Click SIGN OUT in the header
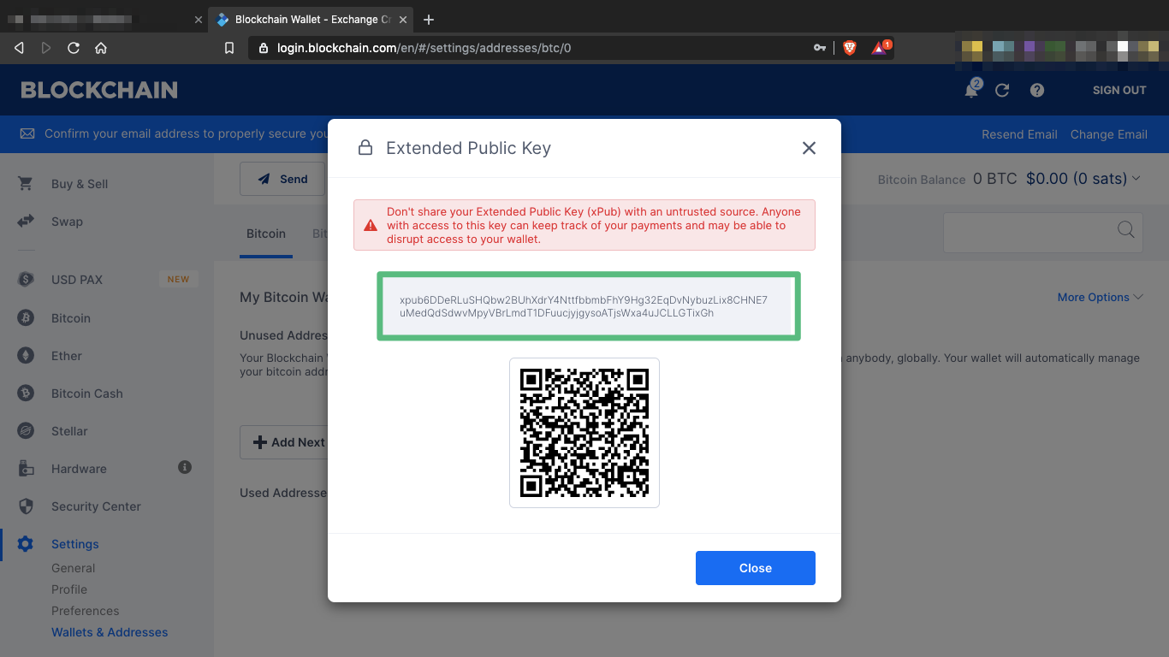The width and height of the screenshot is (1169, 657). (x=1119, y=90)
